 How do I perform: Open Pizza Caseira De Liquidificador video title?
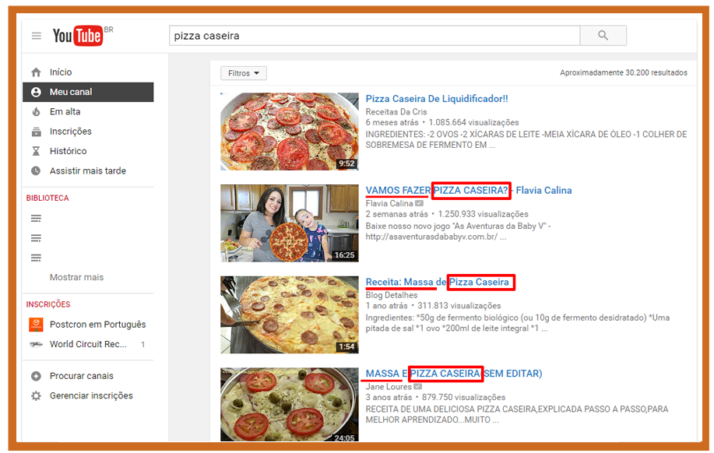[x=436, y=99]
